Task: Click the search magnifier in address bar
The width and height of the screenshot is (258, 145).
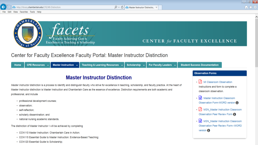Action: 116,7
